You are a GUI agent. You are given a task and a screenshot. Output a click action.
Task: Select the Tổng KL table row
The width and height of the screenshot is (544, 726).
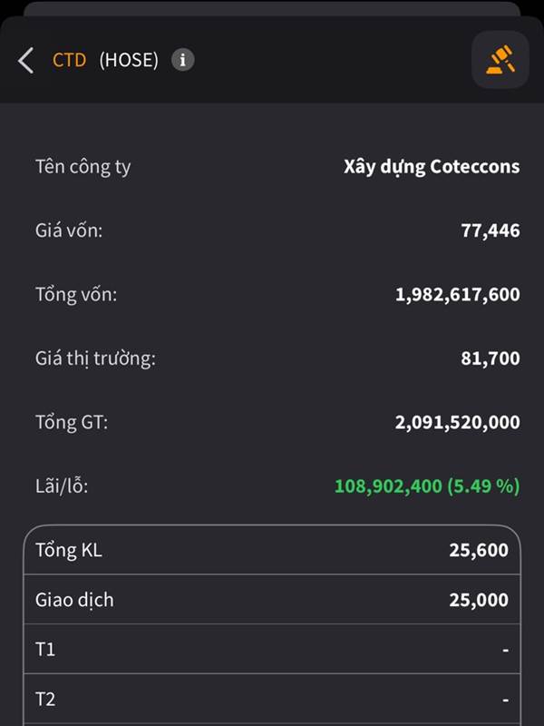click(x=272, y=549)
